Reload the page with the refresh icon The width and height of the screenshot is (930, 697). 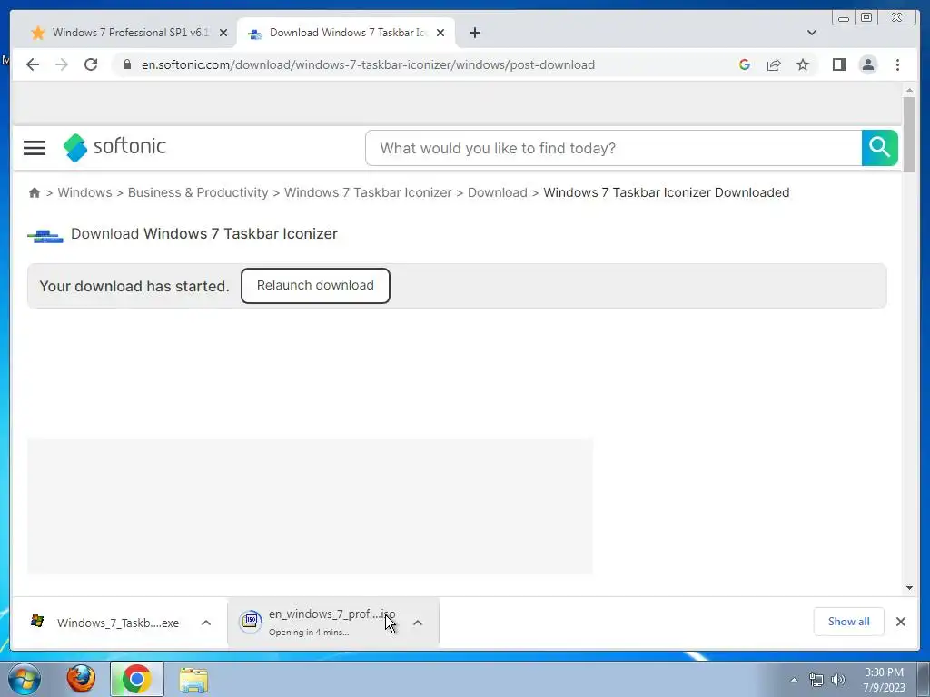pyautogui.click(x=91, y=64)
